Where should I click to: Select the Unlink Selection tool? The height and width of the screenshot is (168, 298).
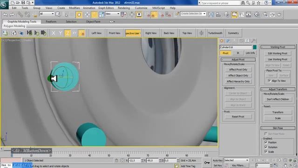coord(27,14)
